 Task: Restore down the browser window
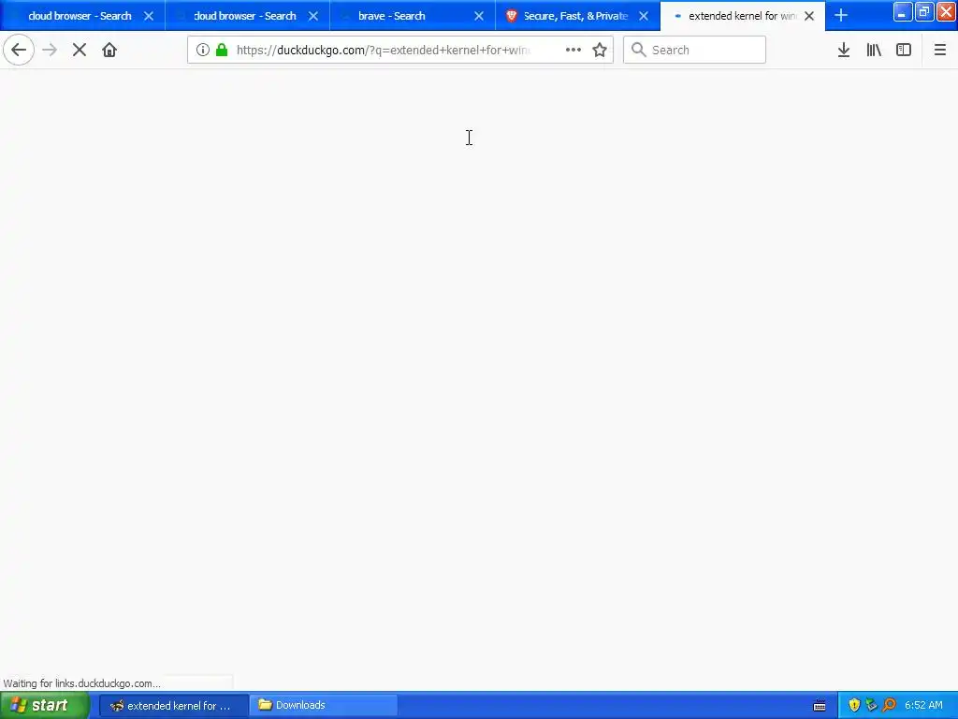point(924,12)
